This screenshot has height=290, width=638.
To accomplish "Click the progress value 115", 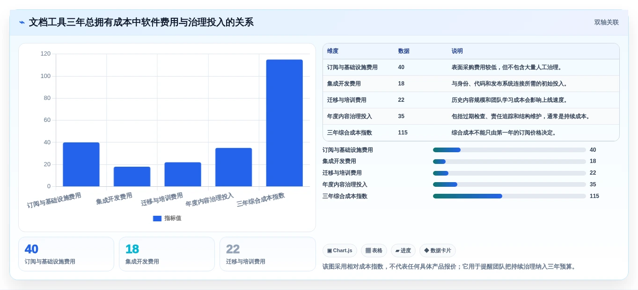I will click(x=594, y=196).
